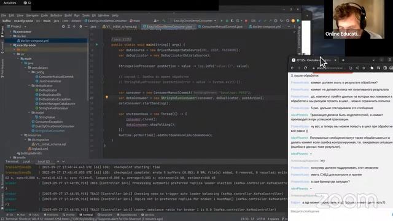Image resolution: width=393 pixels, height=221 pixels.
Task: Stop the running process with the red square
Action: (x=246, y=21)
